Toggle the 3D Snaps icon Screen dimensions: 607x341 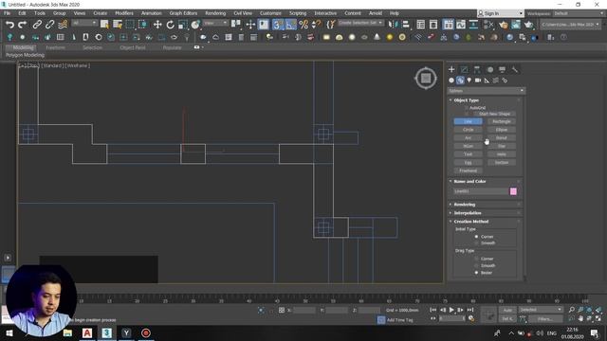pos(277,25)
